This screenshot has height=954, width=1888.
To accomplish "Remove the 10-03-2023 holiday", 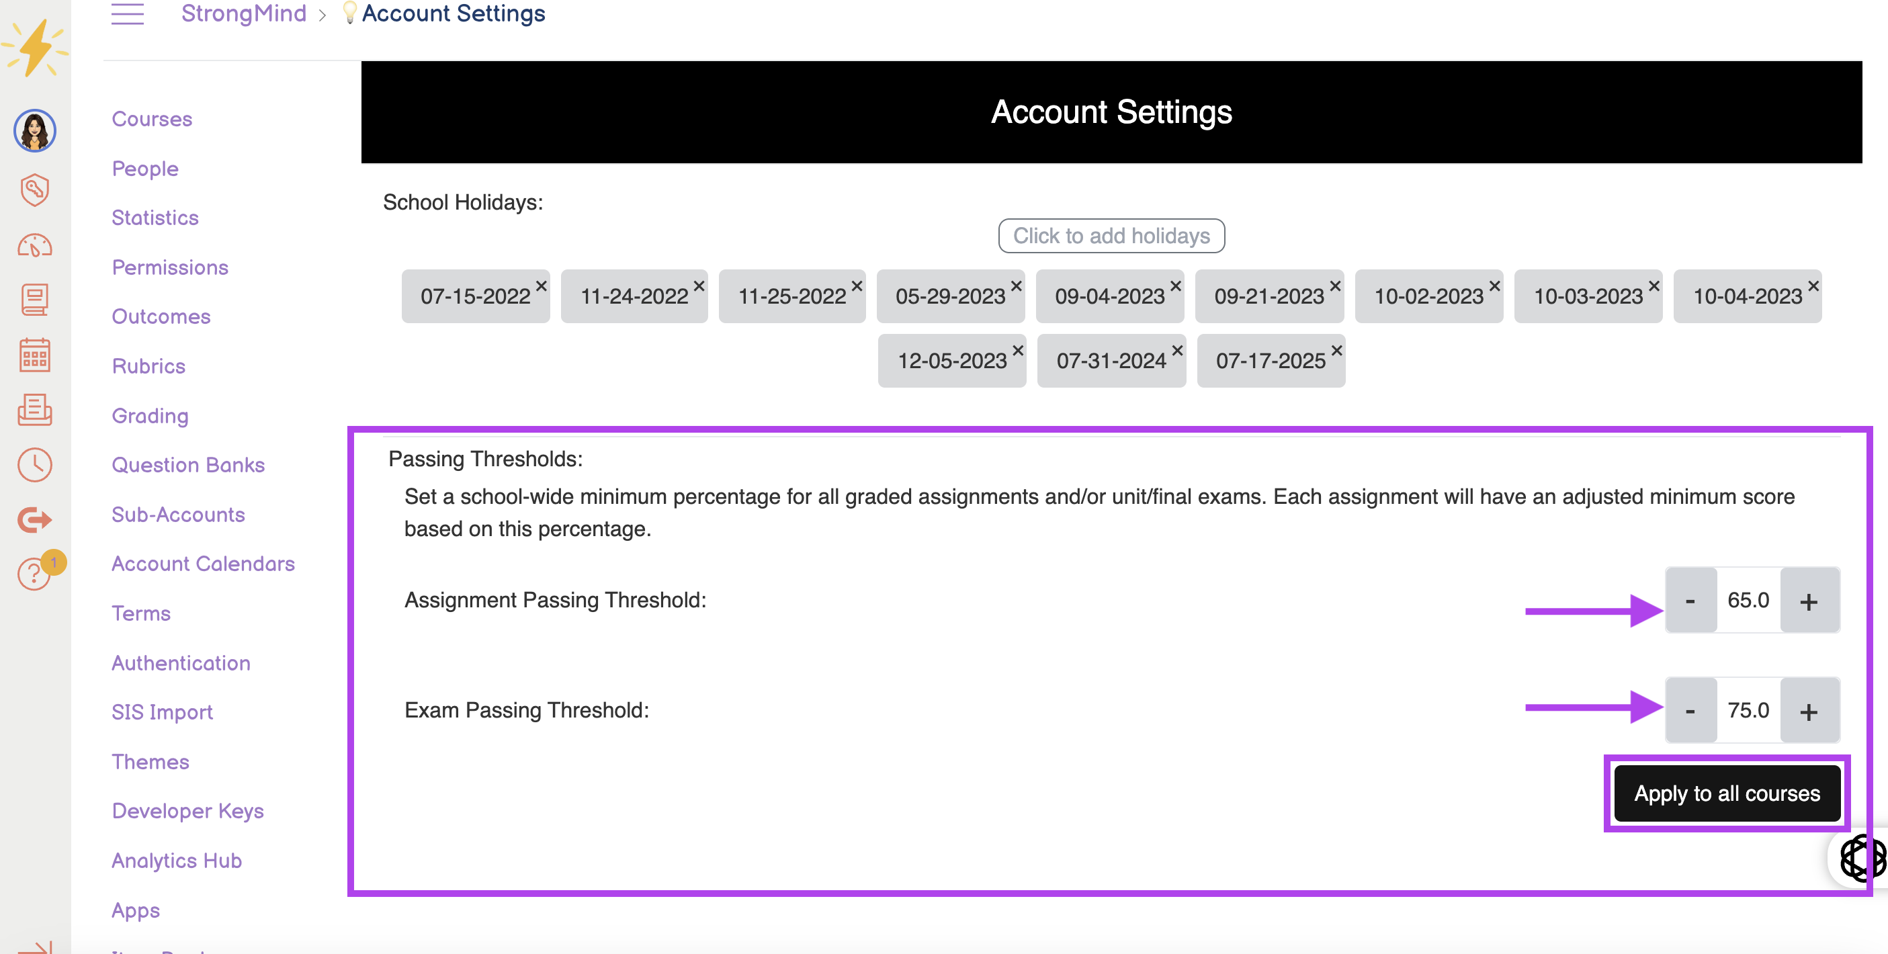I will pos(1654,286).
